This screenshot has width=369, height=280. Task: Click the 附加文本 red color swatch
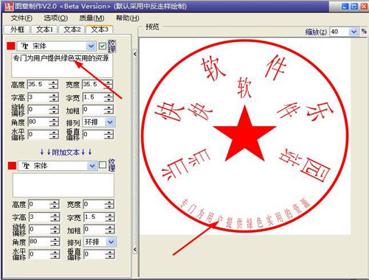coord(12,165)
